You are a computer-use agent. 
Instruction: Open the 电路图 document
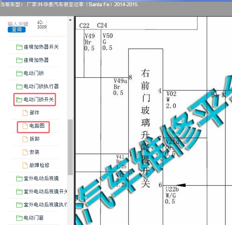point(33,126)
